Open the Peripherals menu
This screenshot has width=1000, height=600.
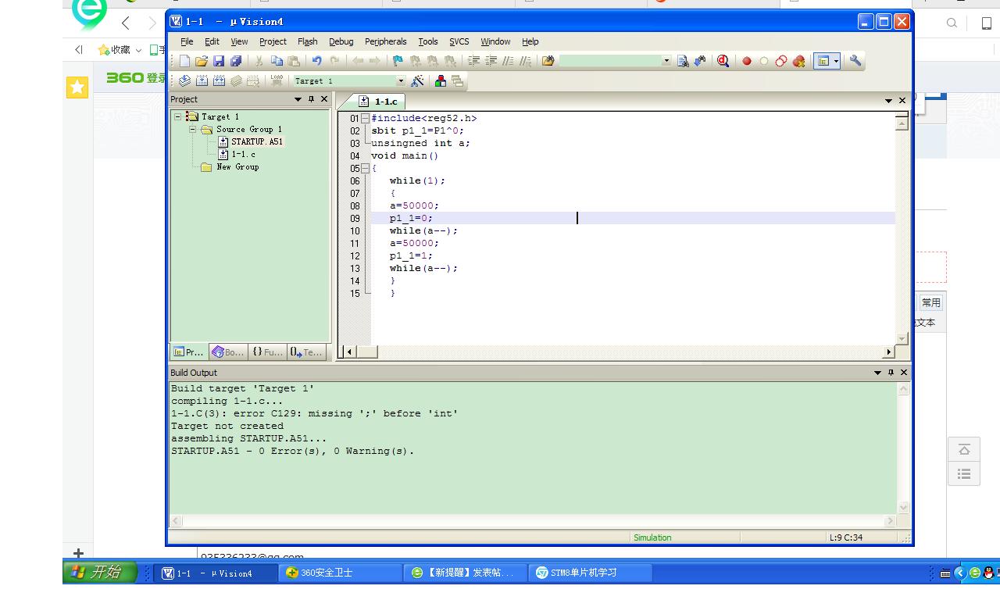point(386,41)
